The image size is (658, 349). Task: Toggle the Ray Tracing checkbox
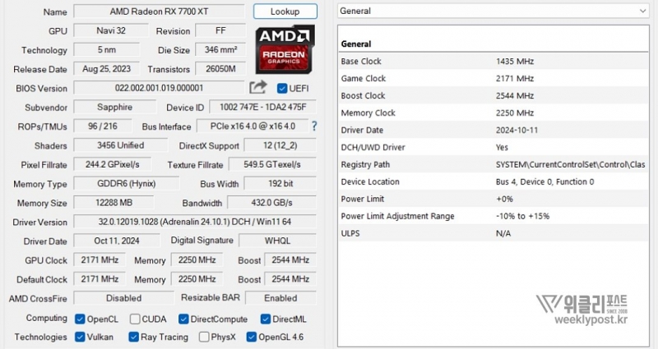click(133, 337)
